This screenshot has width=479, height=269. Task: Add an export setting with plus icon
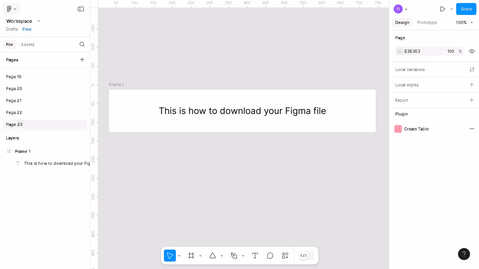(472, 100)
